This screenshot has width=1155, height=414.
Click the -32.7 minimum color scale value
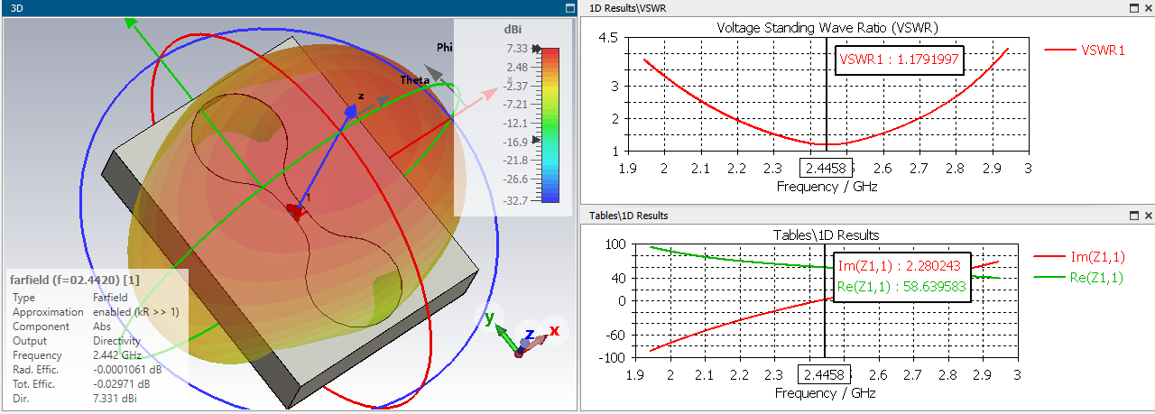(513, 200)
